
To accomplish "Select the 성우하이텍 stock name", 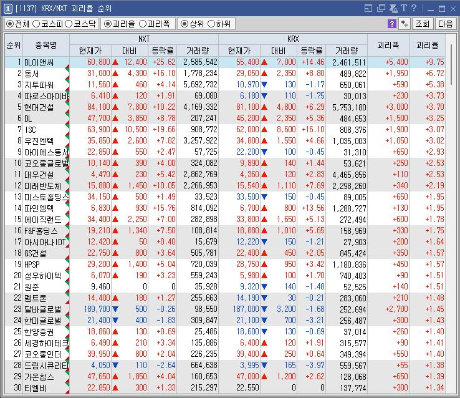I will click(x=42, y=276).
